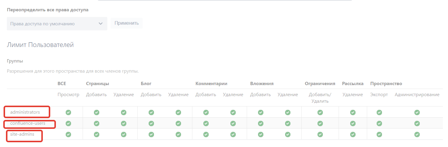Click administrators Страницы Удаление check mark

(x=124, y=112)
